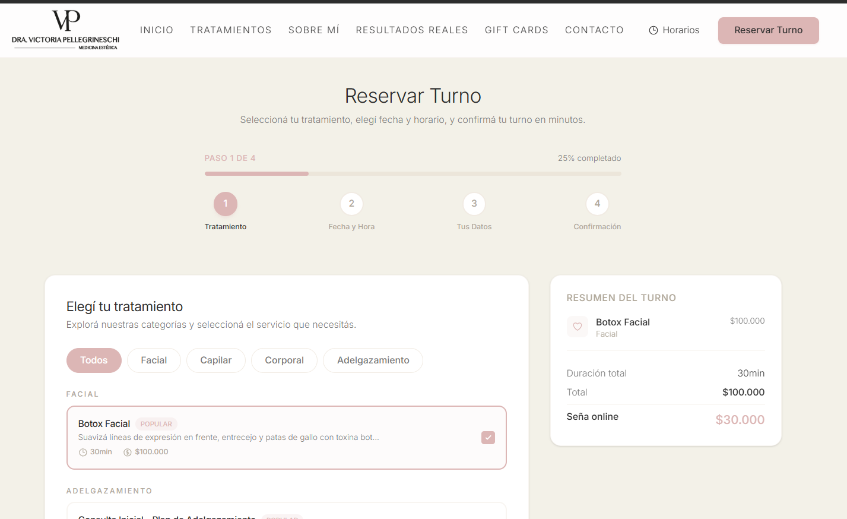847x519 pixels.
Task: Click the clock icon showing 30min duration
Action: [83, 452]
